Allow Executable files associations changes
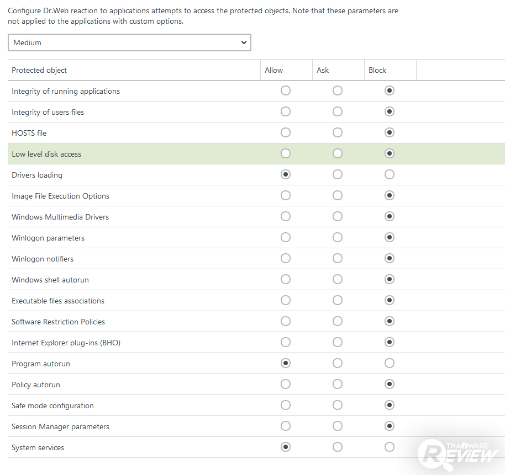The height and width of the screenshot is (475, 505). click(x=285, y=300)
